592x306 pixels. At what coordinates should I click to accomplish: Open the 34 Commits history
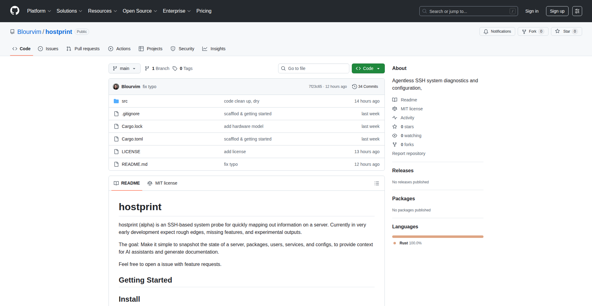coord(365,87)
